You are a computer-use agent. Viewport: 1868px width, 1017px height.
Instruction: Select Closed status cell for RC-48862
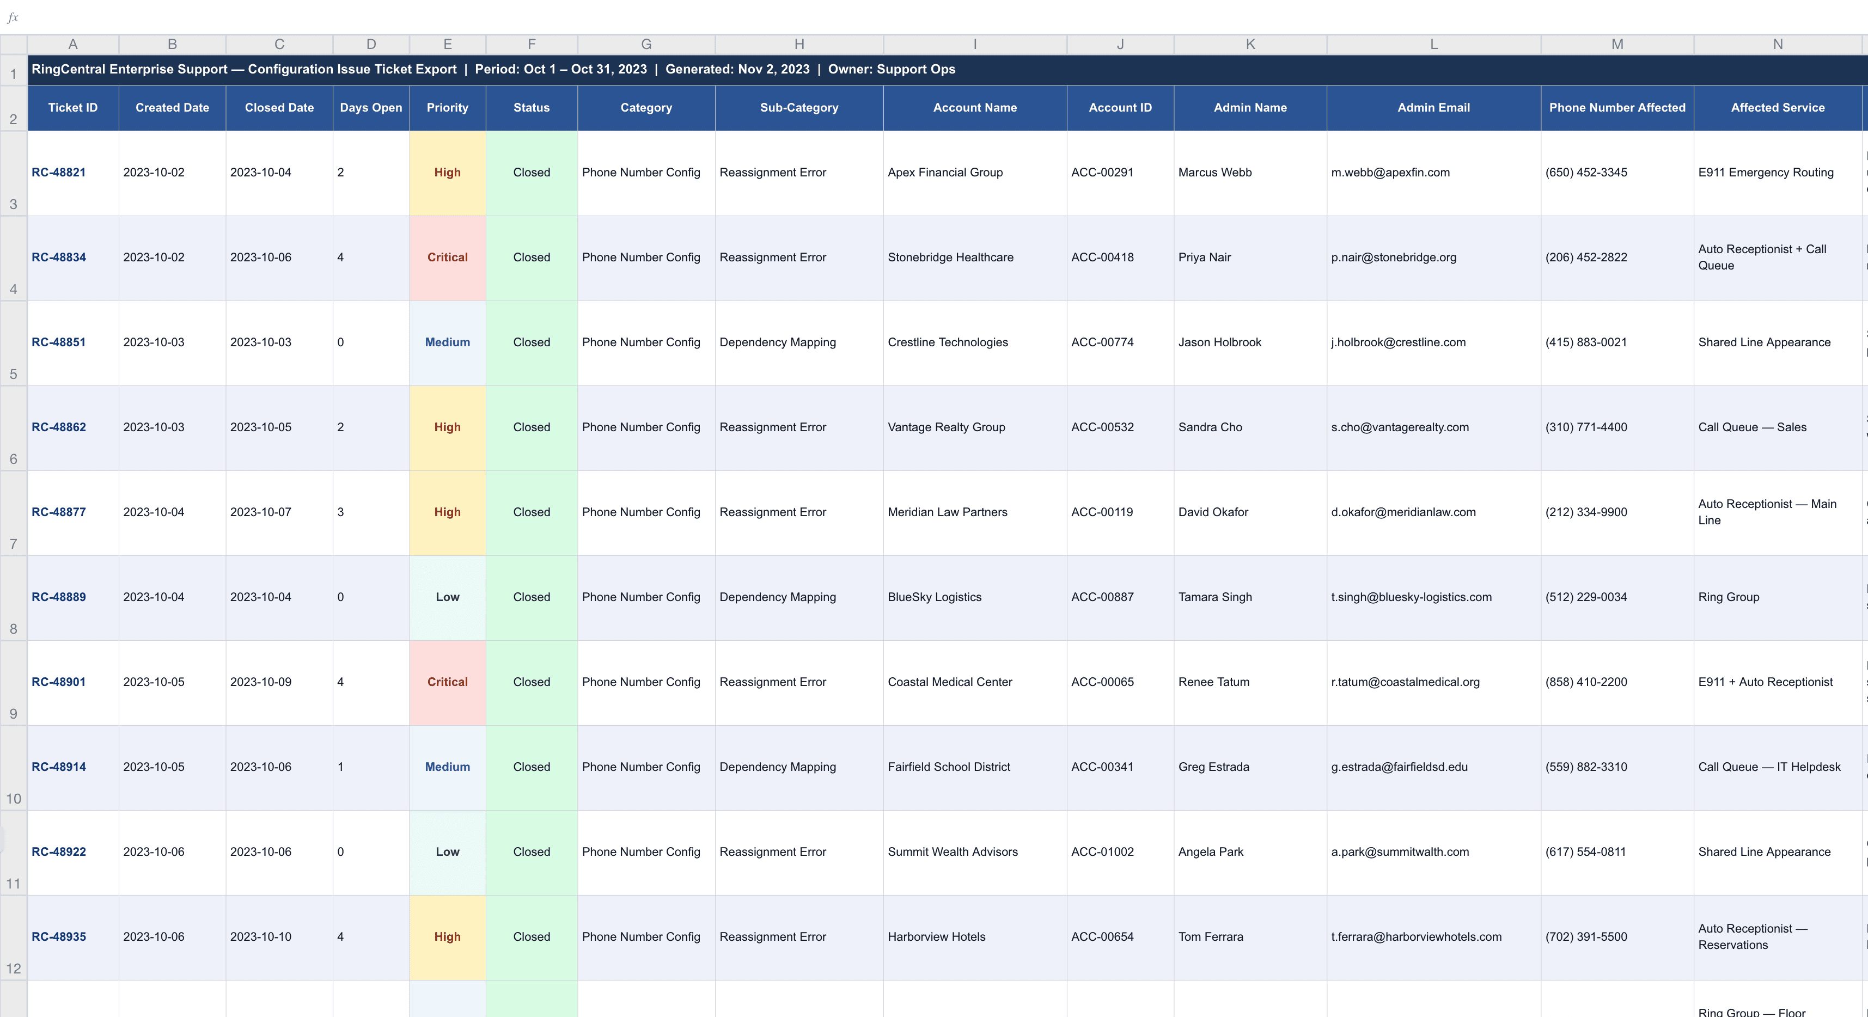[x=532, y=428]
